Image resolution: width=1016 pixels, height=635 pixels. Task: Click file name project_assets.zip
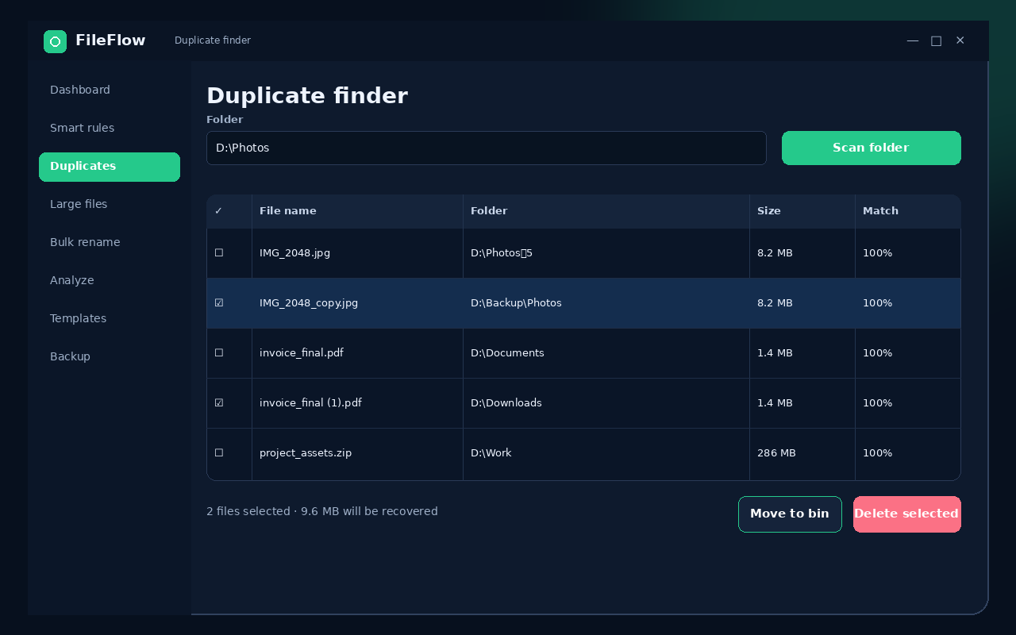pyautogui.click(x=306, y=453)
